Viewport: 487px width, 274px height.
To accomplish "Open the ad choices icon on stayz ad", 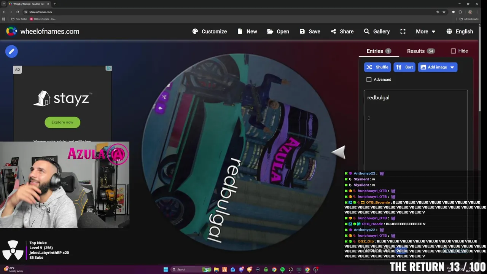I will pos(108,68).
